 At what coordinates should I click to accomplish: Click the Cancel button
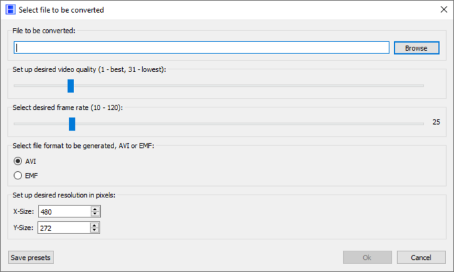point(421,257)
